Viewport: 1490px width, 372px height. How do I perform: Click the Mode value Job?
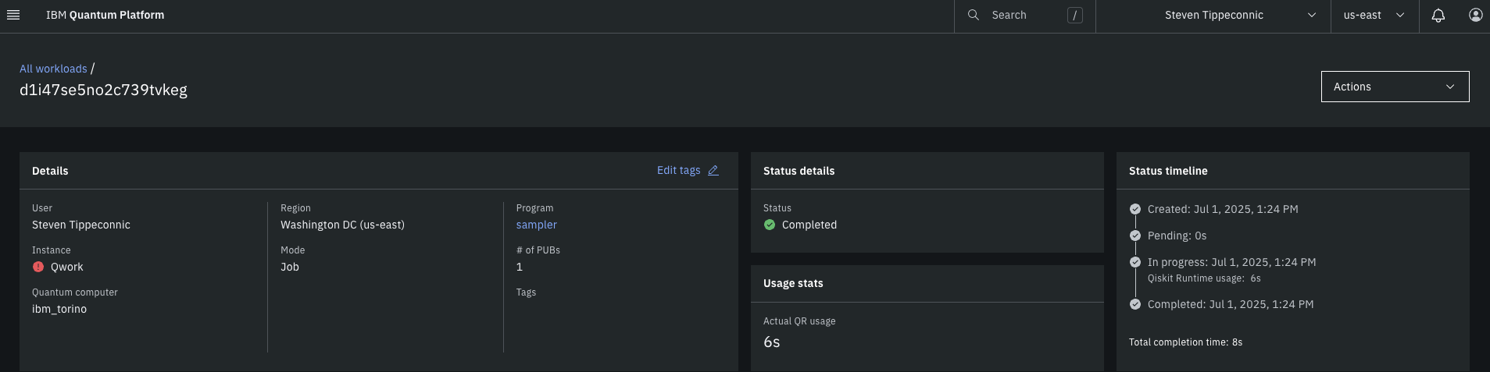pyautogui.click(x=290, y=267)
